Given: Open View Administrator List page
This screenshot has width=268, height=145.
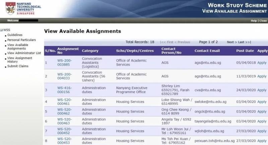Looking at the screenshot, I should pos(24,53).
